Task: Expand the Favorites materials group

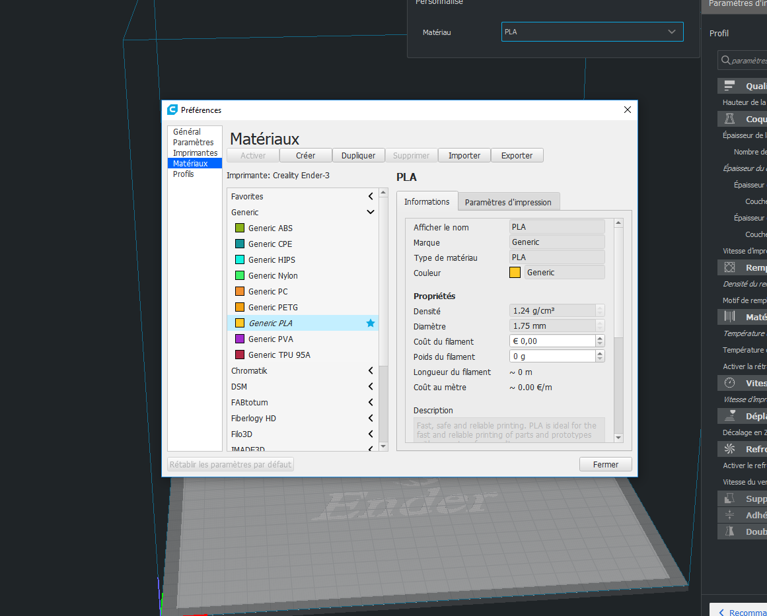Action: tap(371, 197)
